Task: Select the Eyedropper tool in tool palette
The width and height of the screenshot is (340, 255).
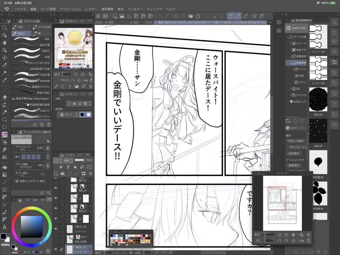Action: click(5, 80)
